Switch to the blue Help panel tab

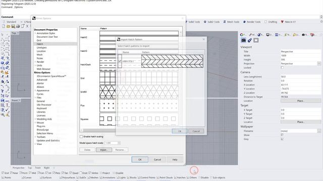coord(278,35)
